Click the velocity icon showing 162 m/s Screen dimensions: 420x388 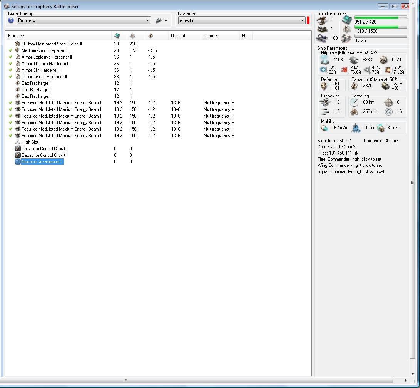pos(324,128)
